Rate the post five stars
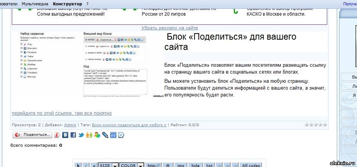Screen dimensions: 357x167 pos(325,125)
